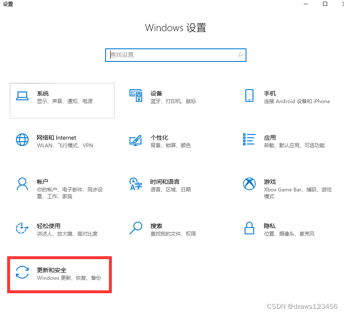Open the 隐私 padlock icon
Screen dimensions: 344x313
(249, 228)
